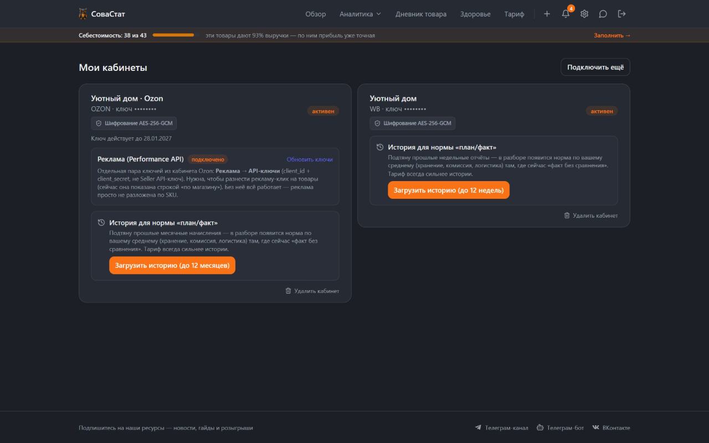Screen dimensions: 709x443
Task: Open the ВКонтакте link
Action: [x=612, y=427]
